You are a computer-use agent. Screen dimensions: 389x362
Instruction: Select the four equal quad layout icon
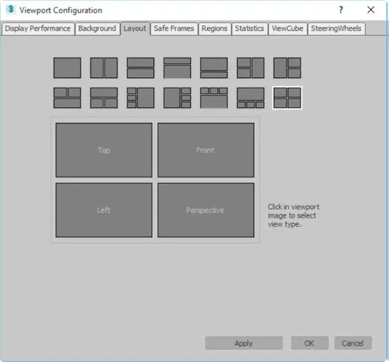(x=287, y=98)
